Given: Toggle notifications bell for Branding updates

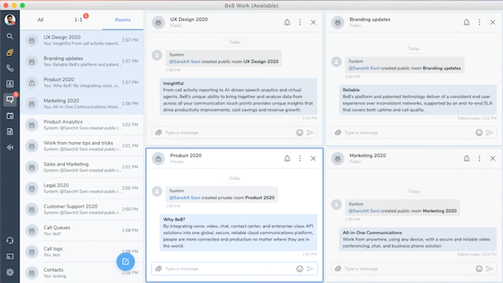Looking at the screenshot, I should click(466, 22).
